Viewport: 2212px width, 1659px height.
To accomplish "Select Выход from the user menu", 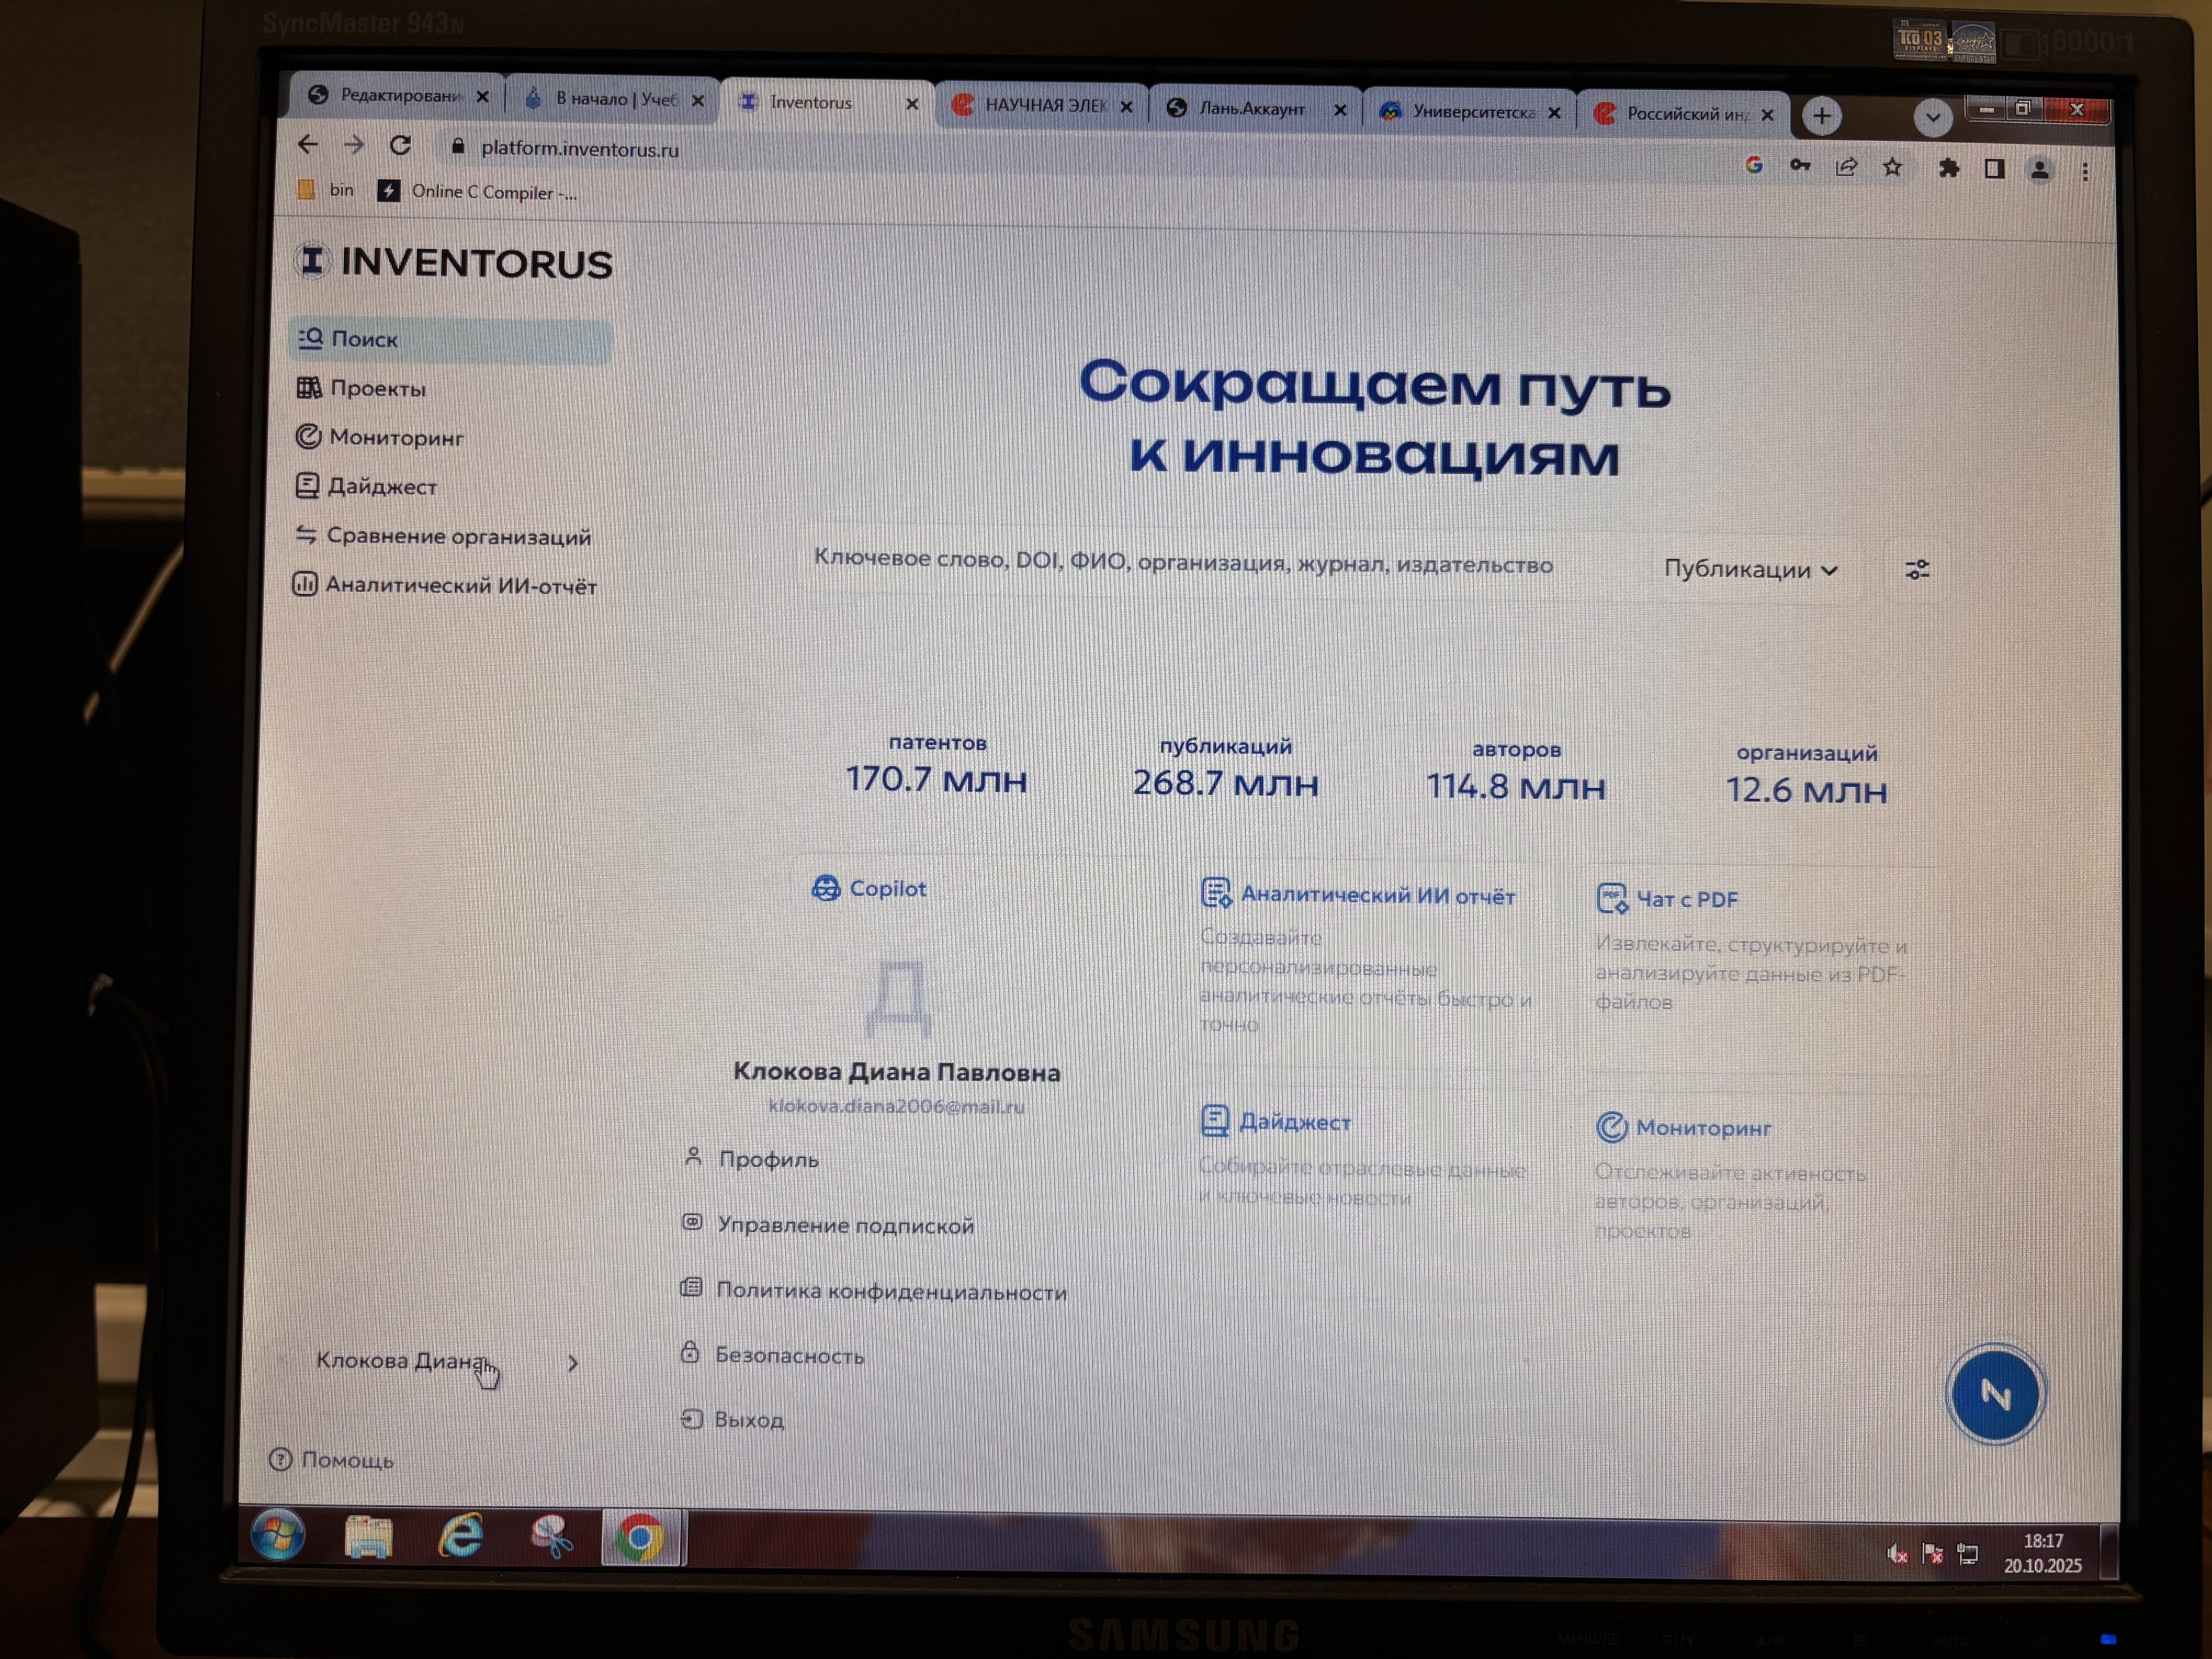I will (x=748, y=1420).
